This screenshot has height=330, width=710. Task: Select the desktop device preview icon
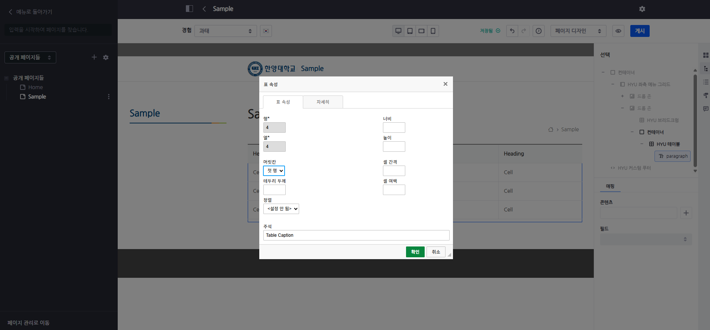pyautogui.click(x=398, y=31)
